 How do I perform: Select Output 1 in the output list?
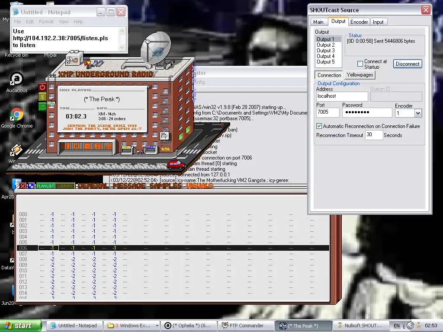(328, 39)
